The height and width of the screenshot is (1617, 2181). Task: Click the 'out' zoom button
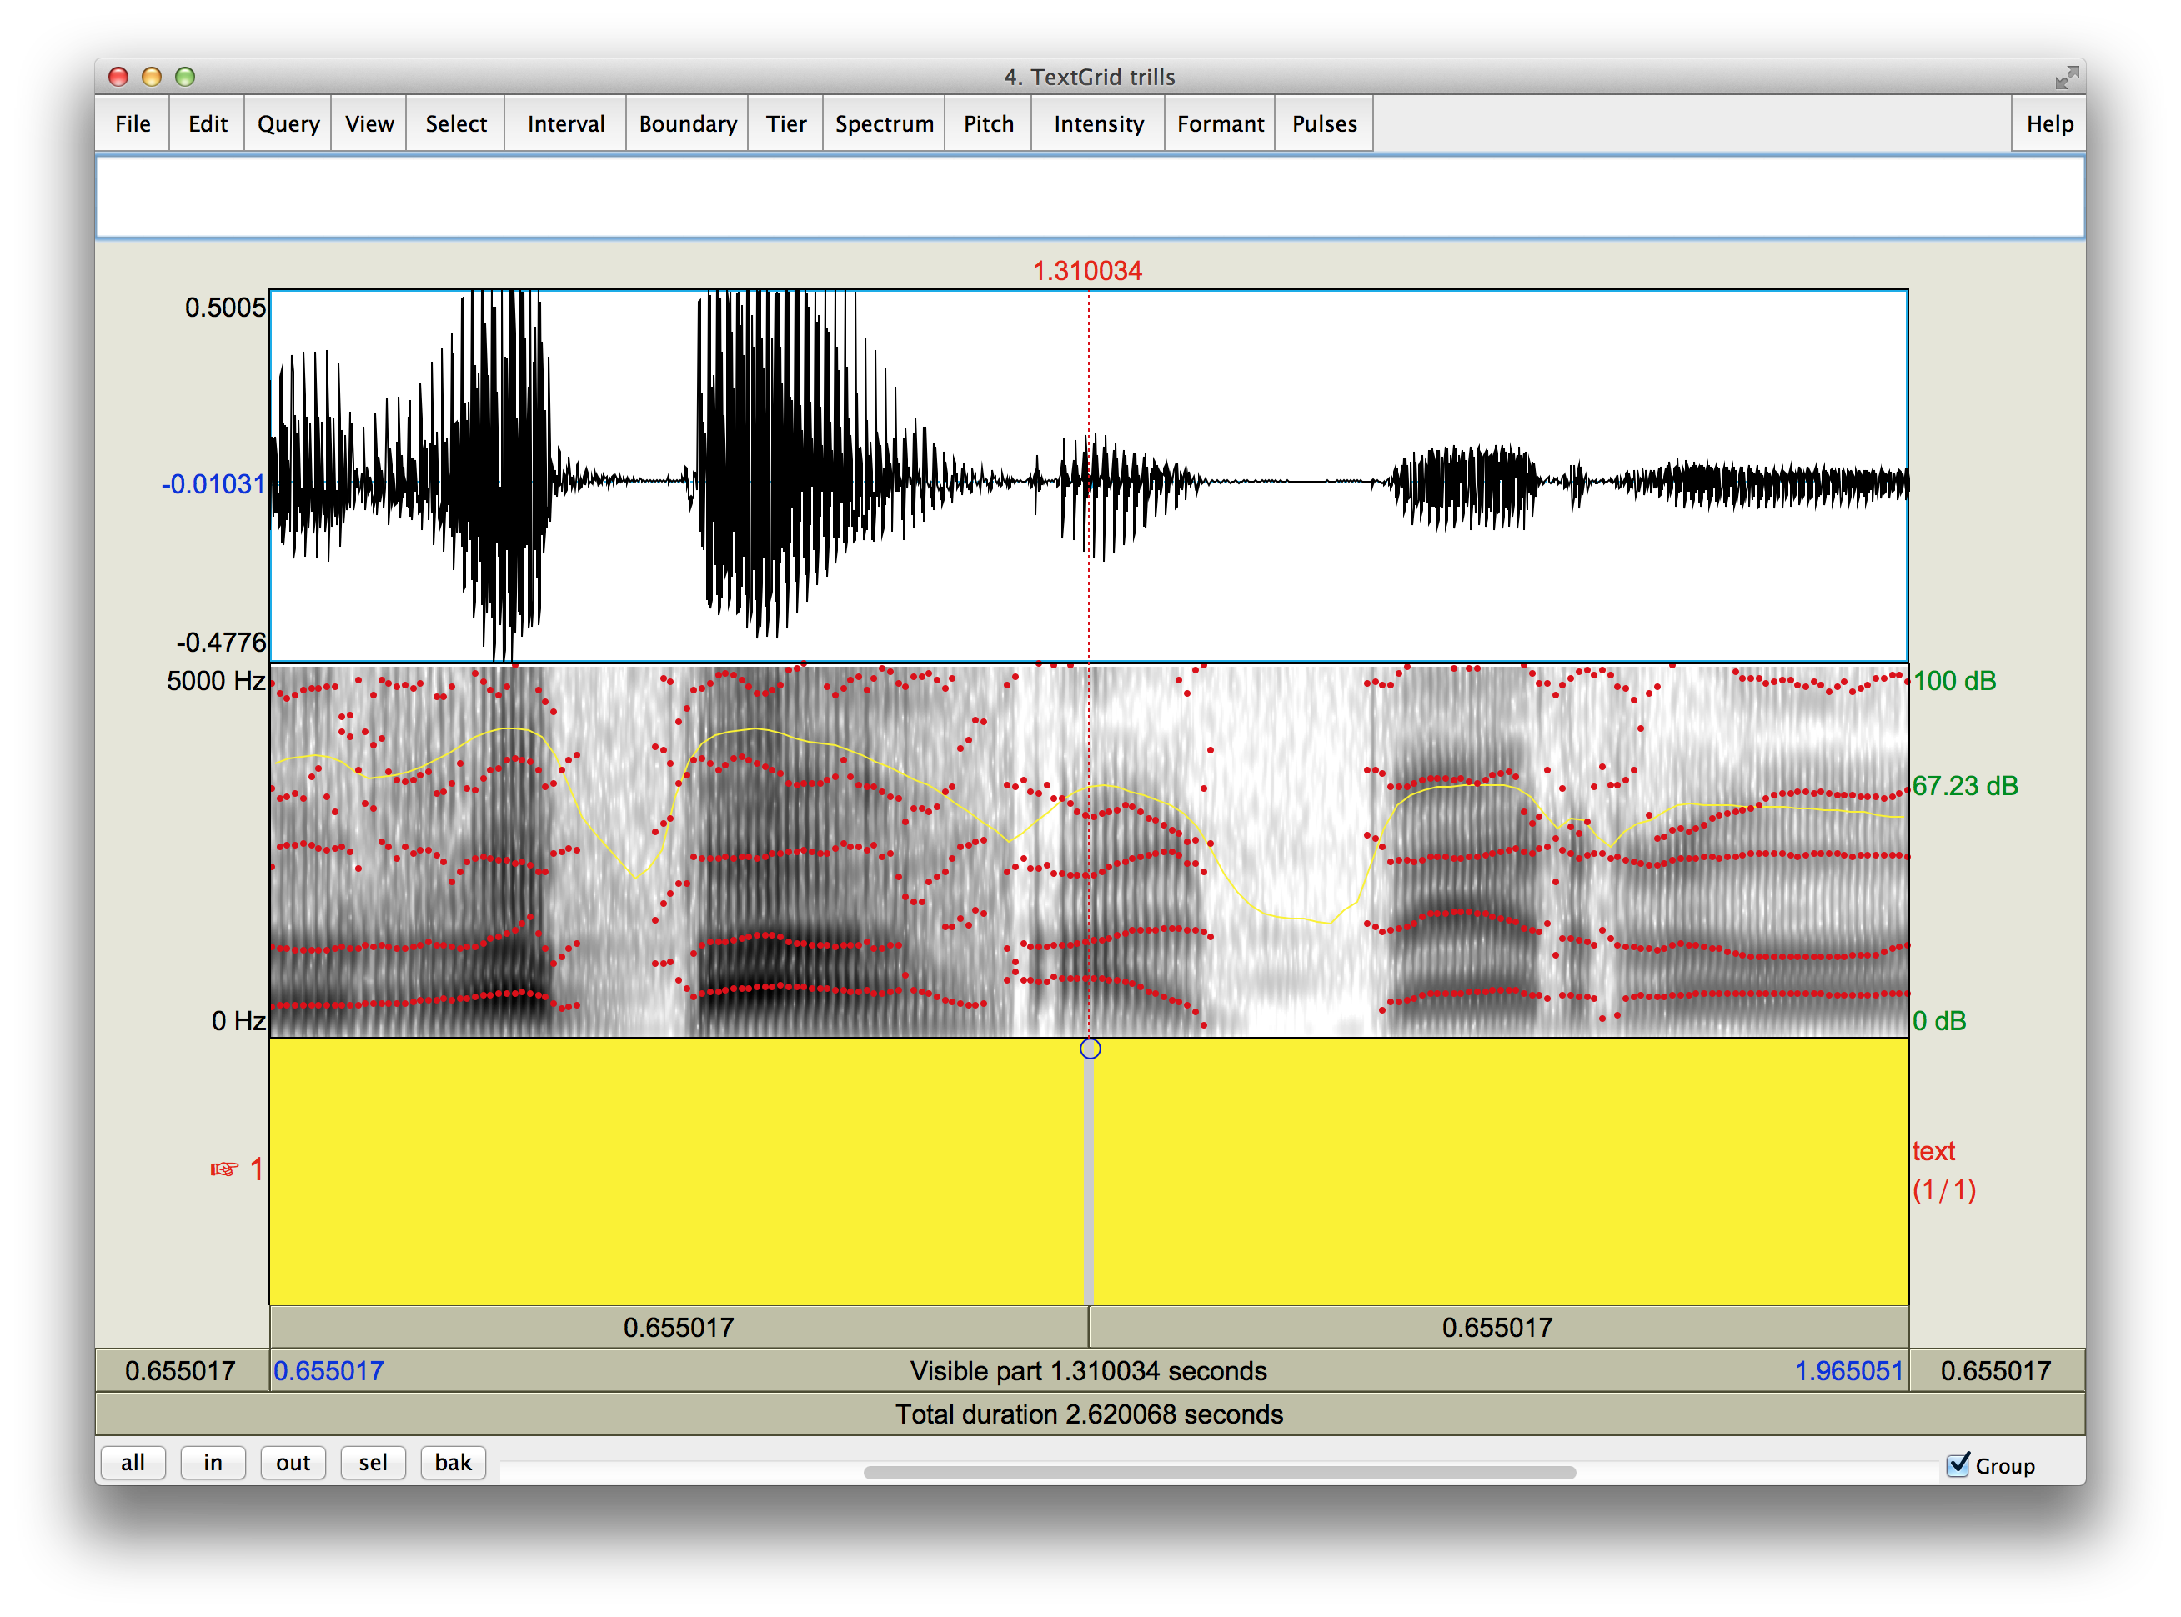pos(293,1462)
